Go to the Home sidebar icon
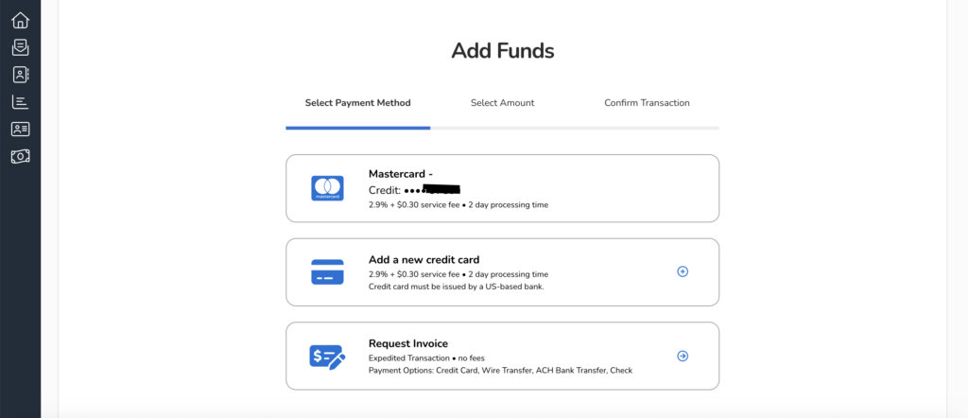This screenshot has height=418, width=968. click(20, 20)
